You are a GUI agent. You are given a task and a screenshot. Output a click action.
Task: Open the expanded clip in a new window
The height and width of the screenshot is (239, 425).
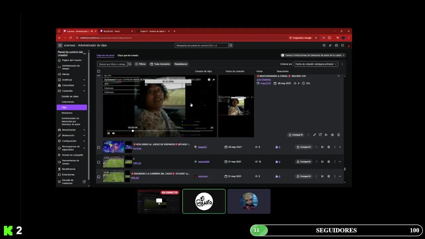point(320,135)
